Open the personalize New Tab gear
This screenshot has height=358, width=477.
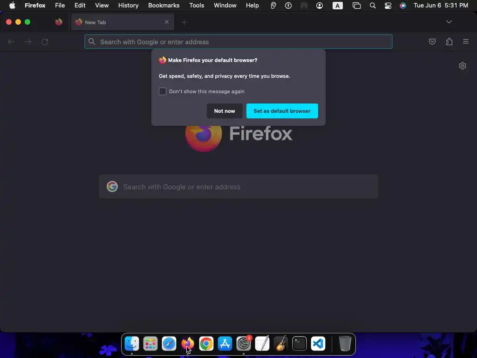[463, 66]
